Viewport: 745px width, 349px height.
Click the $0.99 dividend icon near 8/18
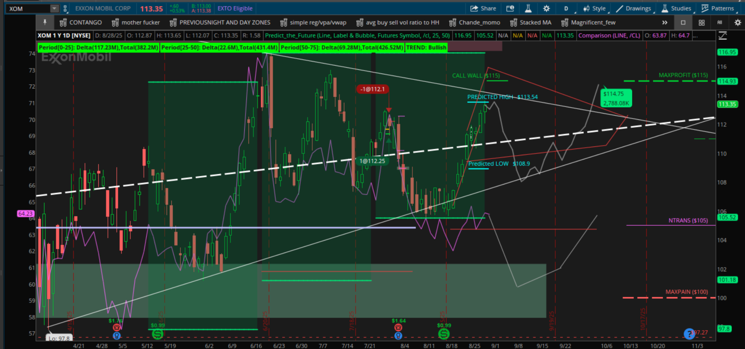pyautogui.click(x=444, y=334)
